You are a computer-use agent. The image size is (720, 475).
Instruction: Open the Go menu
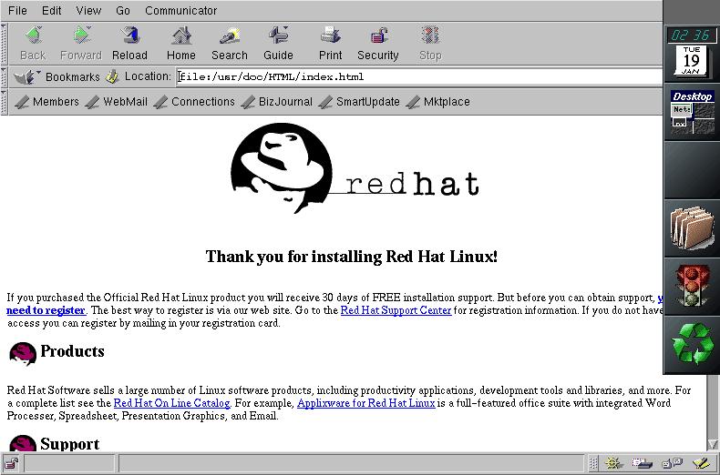(x=123, y=10)
